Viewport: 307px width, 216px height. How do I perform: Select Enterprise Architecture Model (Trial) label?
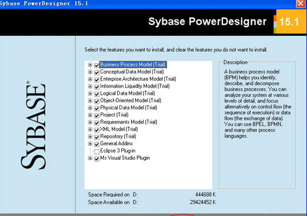pos(138,79)
